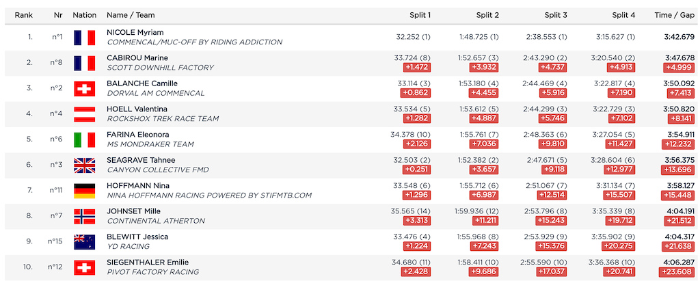Click the Nr column header

coord(58,15)
